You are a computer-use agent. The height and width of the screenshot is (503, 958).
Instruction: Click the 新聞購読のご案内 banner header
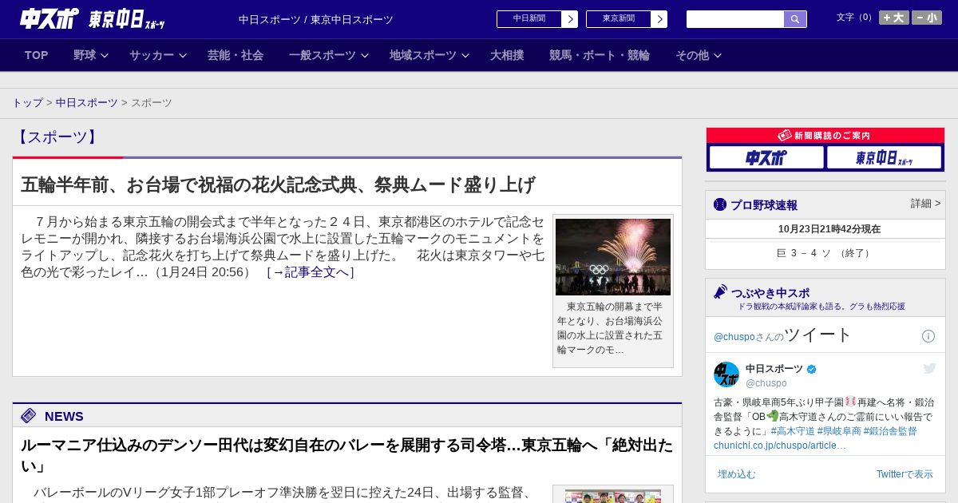tap(825, 136)
